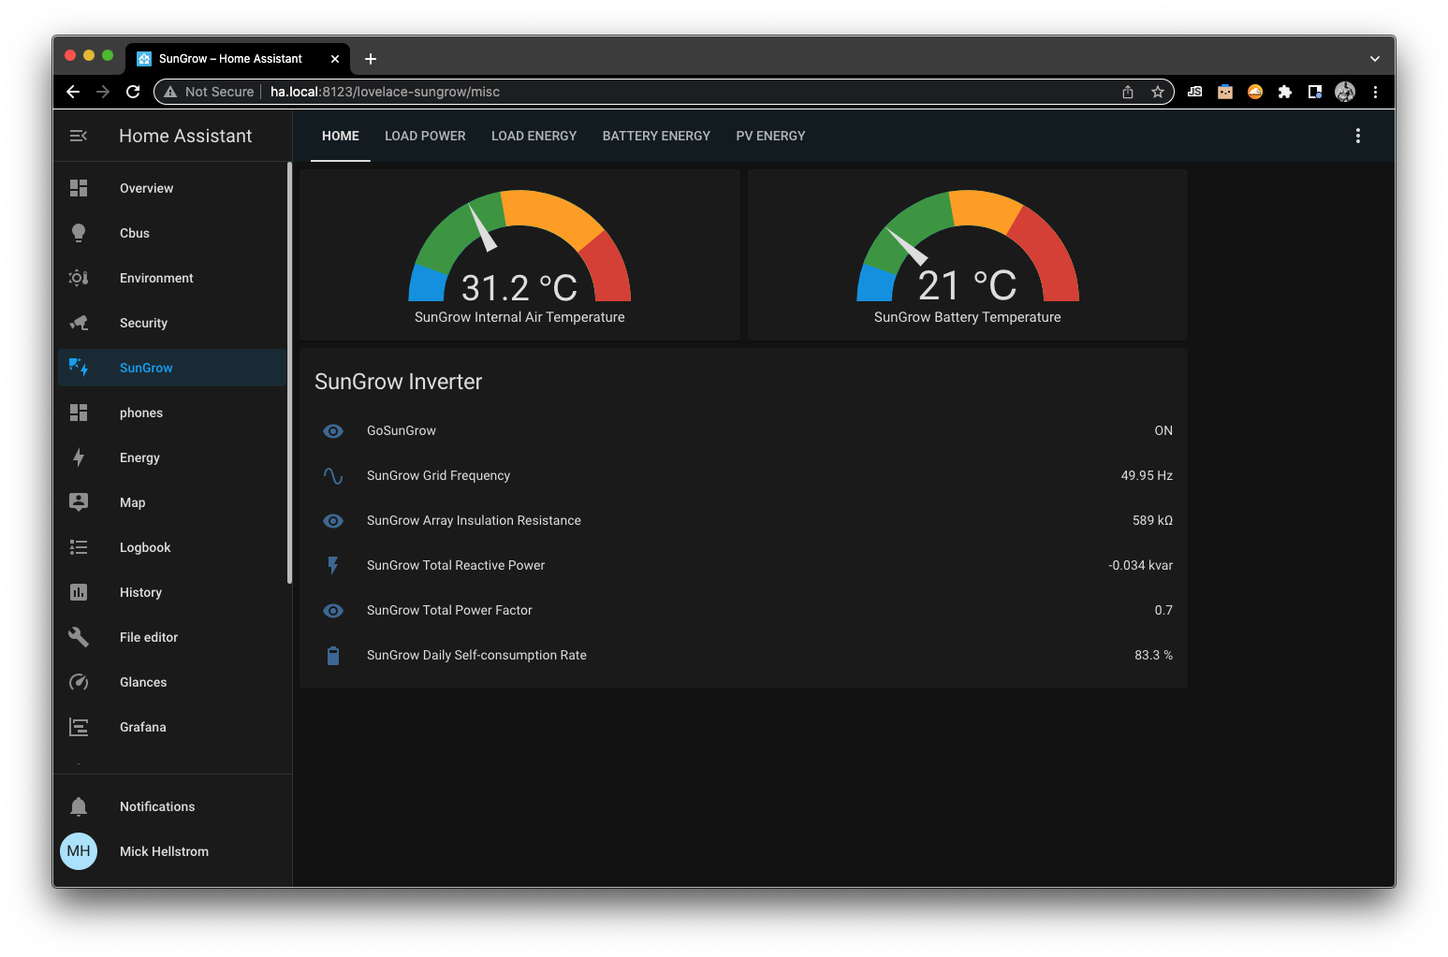Switch to the LOAD POWER tab
Screen dimensions: 1448x957
425,136
